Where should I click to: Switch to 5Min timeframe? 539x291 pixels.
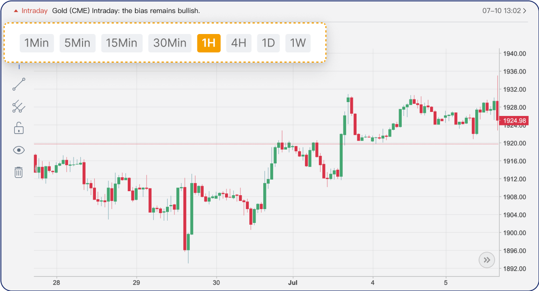(x=78, y=43)
